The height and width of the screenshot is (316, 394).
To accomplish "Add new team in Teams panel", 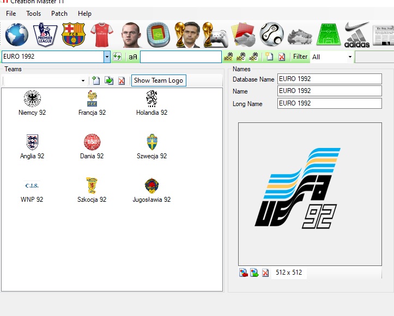I will (x=96, y=80).
